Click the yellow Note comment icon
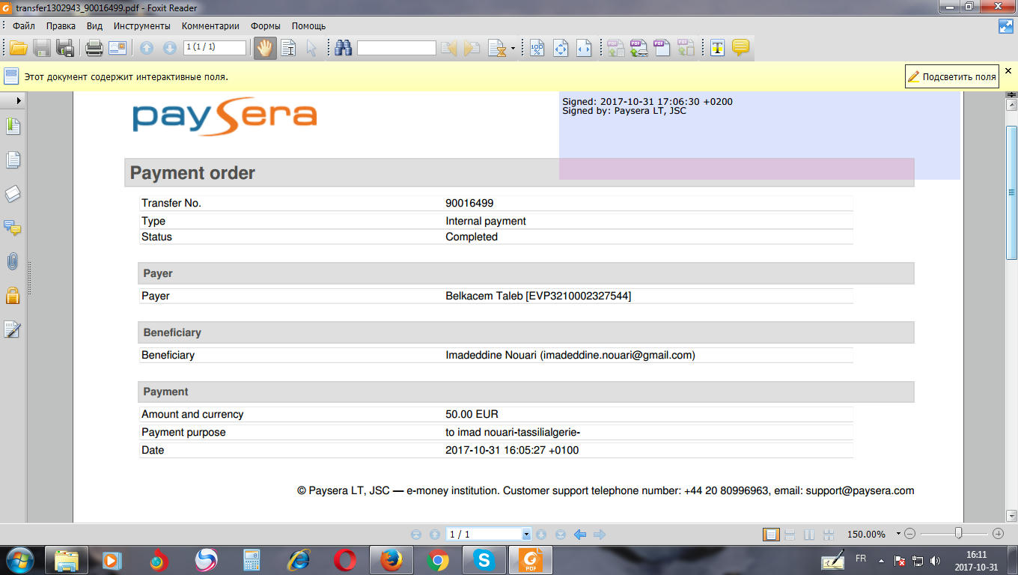This screenshot has height=575, width=1018. [x=740, y=48]
